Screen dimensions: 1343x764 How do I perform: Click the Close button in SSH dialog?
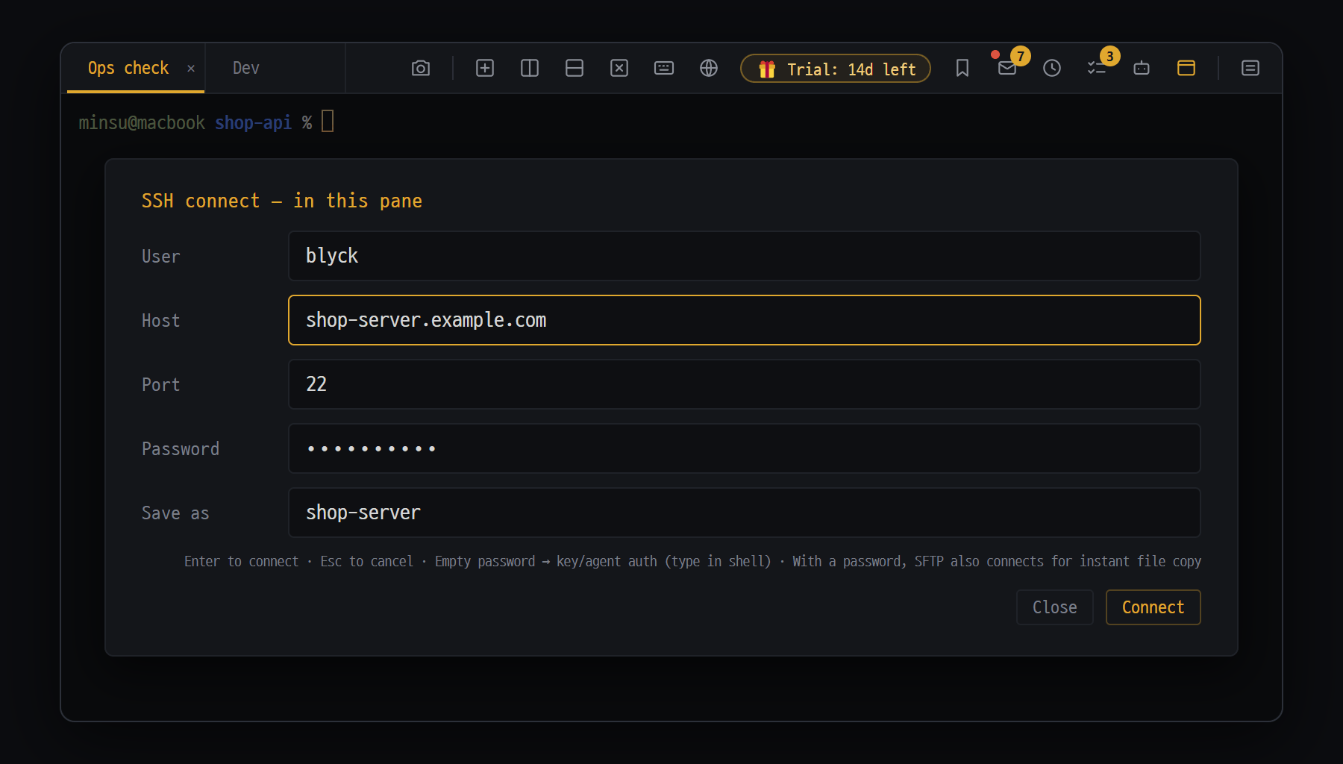point(1054,607)
